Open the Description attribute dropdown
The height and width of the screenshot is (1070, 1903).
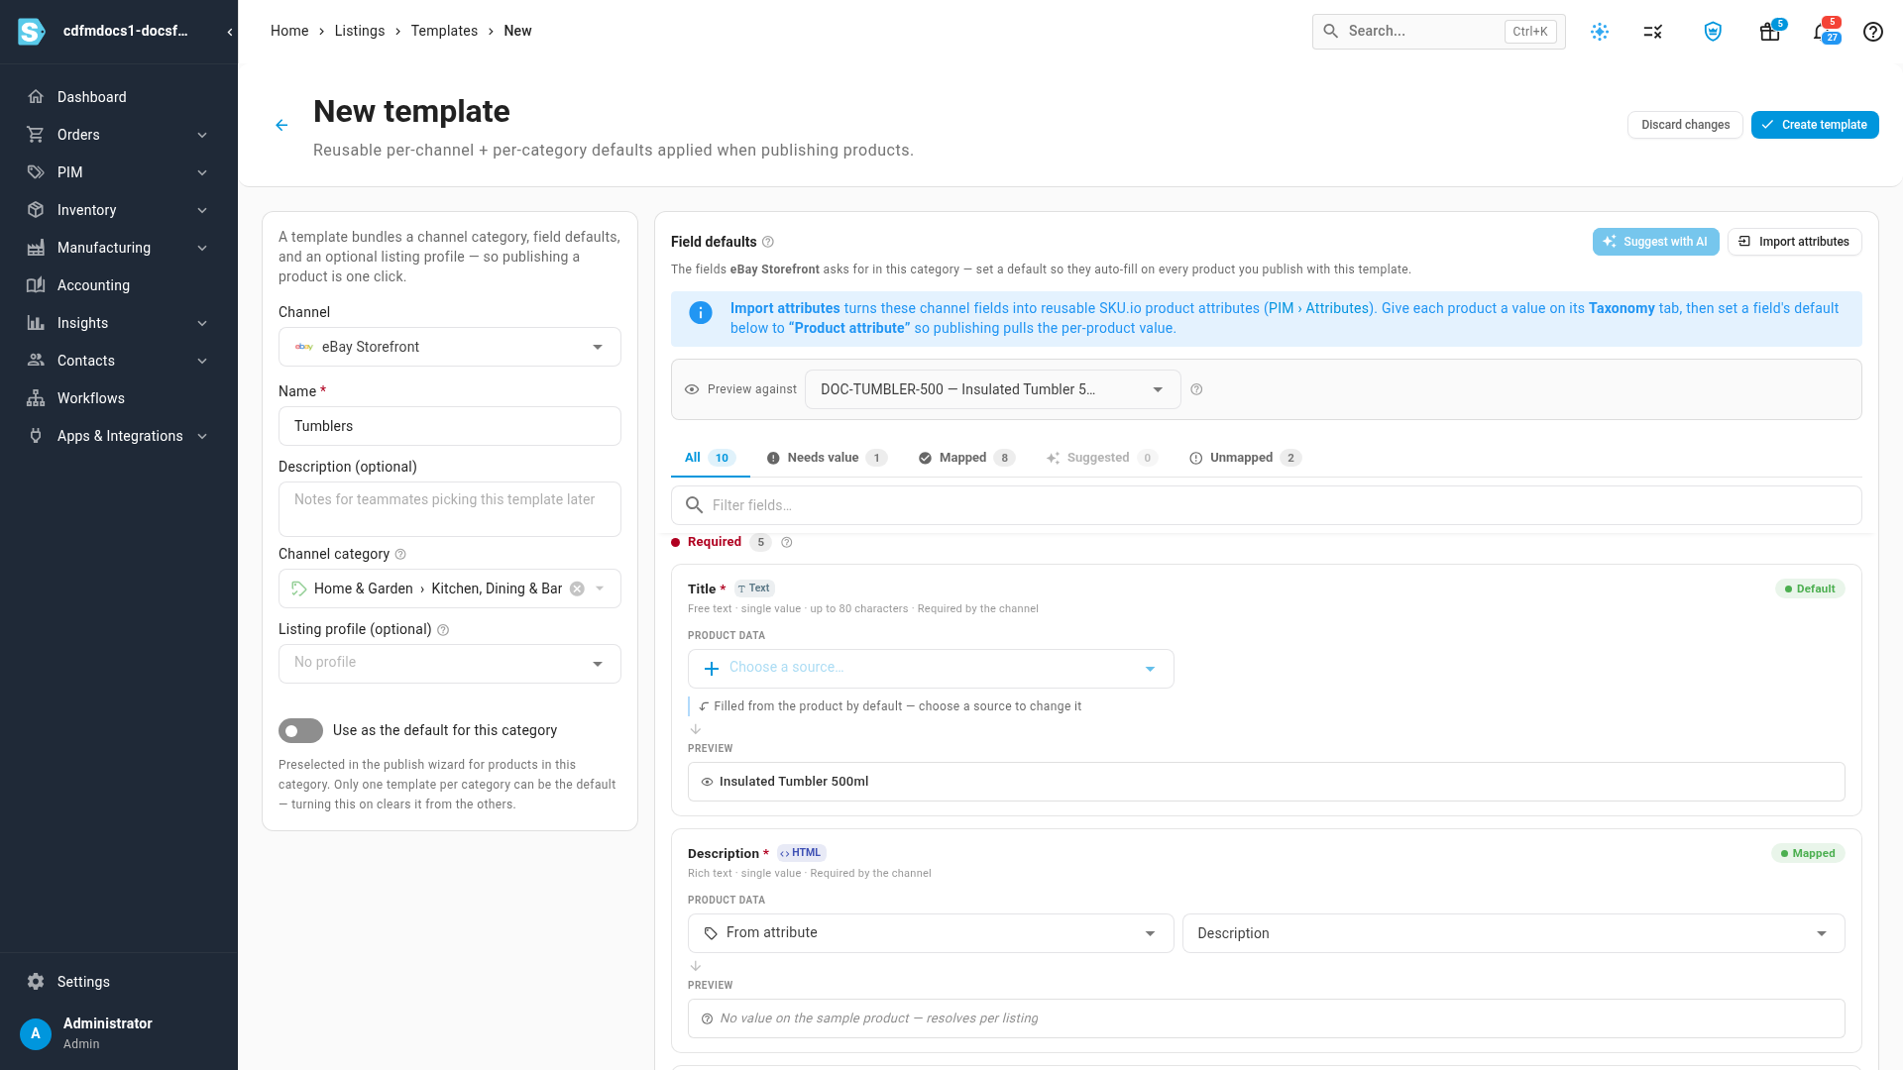click(x=1513, y=933)
